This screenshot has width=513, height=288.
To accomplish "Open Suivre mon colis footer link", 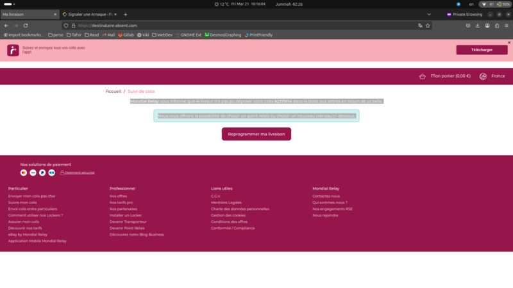I will coord(22,203).
